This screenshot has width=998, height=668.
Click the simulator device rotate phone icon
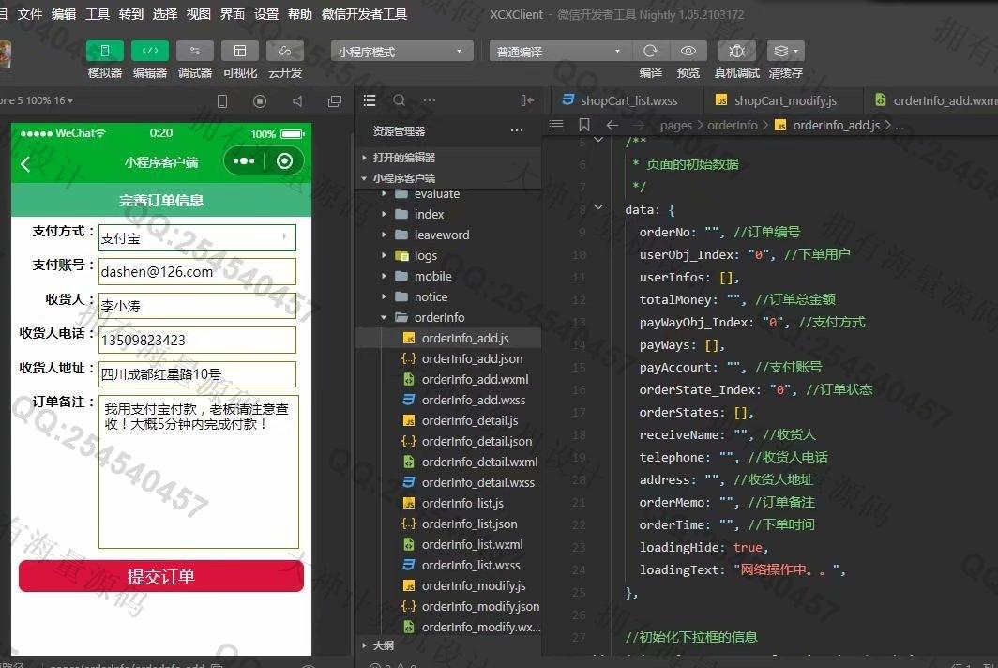click(x=222, y=101)
